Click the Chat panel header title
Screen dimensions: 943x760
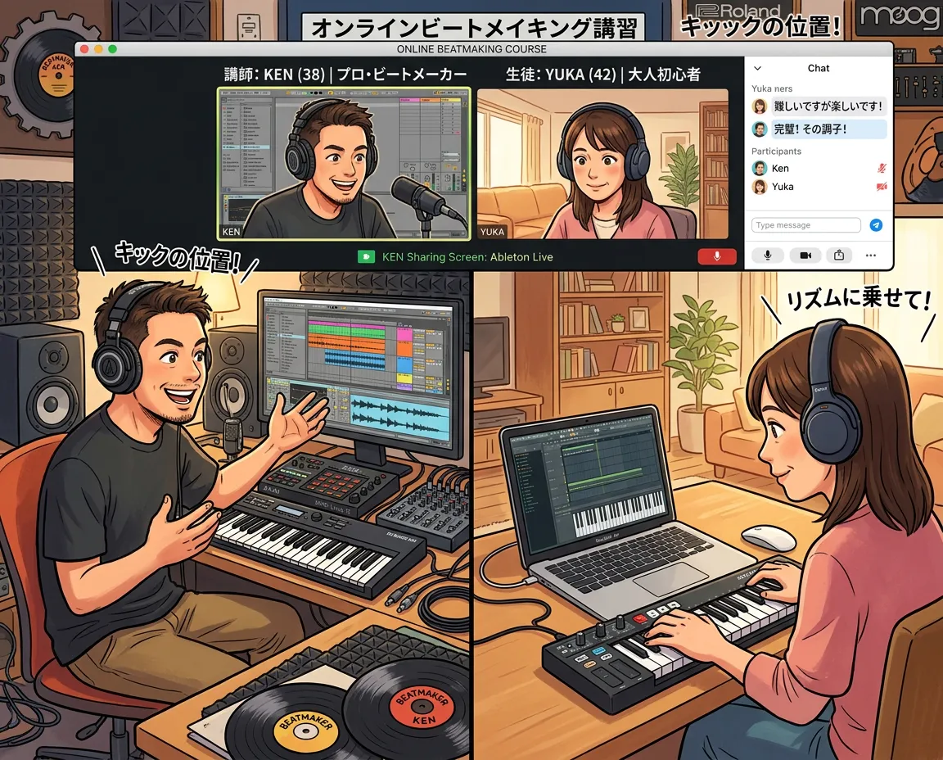[818, 69]
